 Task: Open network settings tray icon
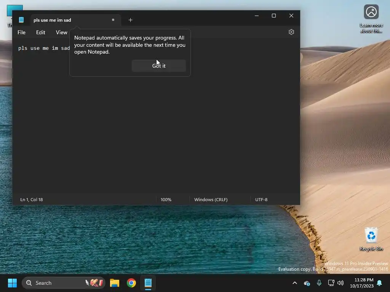(x=331, y=283)
